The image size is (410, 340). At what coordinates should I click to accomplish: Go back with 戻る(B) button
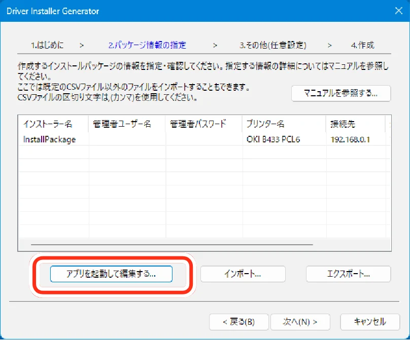coord(238,322)
